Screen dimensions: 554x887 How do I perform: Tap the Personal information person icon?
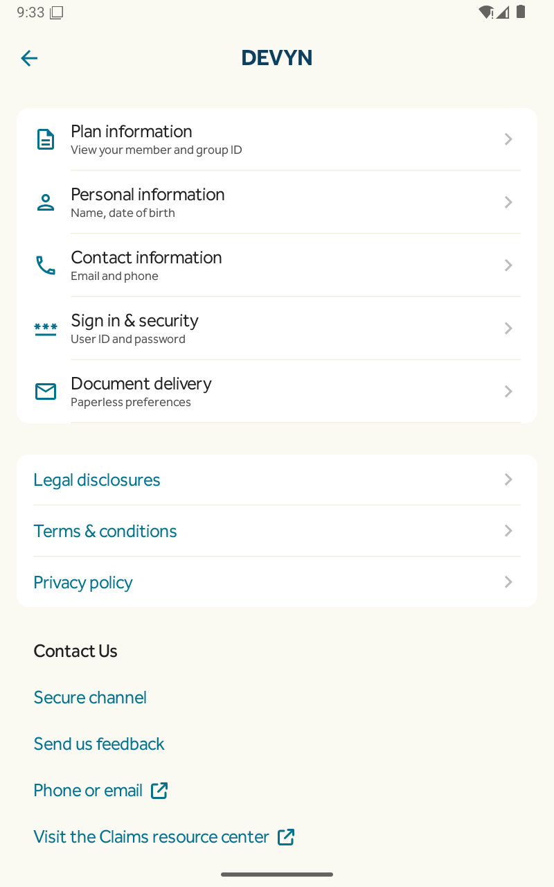(x=46, y=202)
